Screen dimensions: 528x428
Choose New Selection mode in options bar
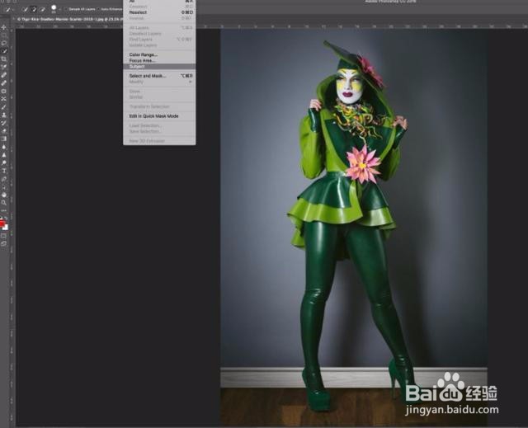point(25,9)
